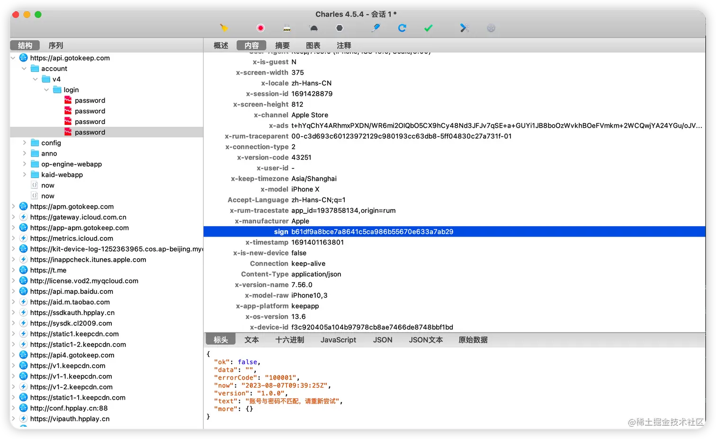The image size is (716, 439).
Task: Show the 十六进制 hex response view
Action: [290, 340]
